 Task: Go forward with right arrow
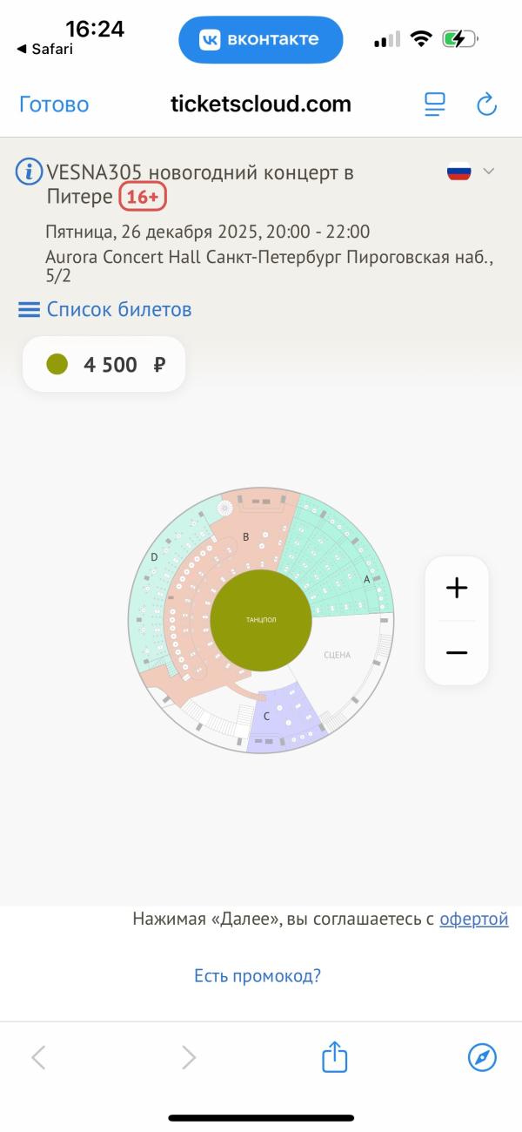pyautogui.click(x=188, y=1057)
